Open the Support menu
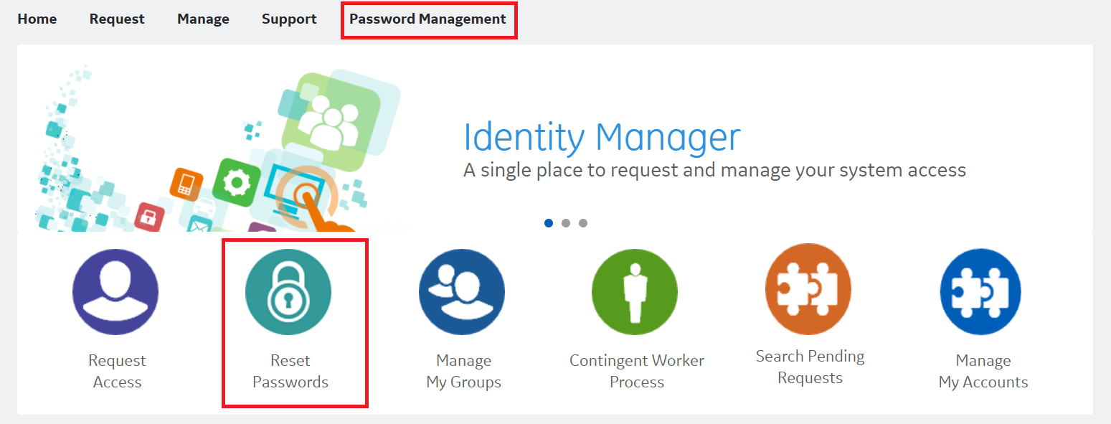The height and width of the screenshot is (424, 1111). [x=289, y=19]
